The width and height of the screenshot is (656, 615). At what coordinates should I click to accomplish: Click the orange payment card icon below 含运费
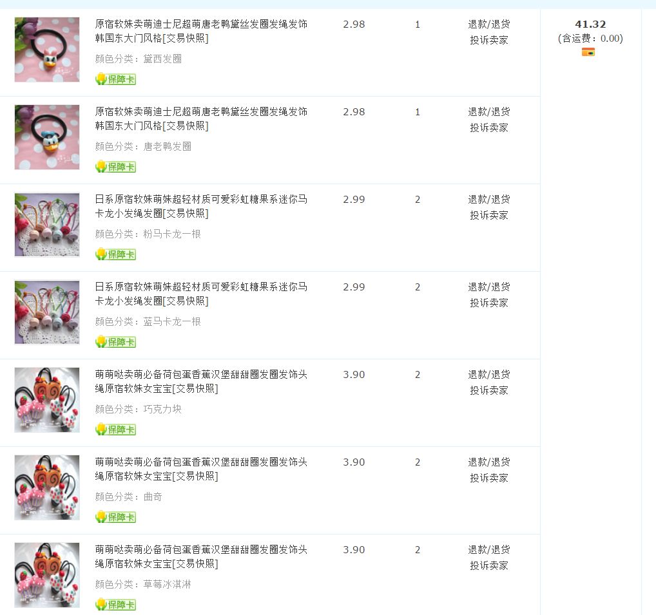coord(588,52)
